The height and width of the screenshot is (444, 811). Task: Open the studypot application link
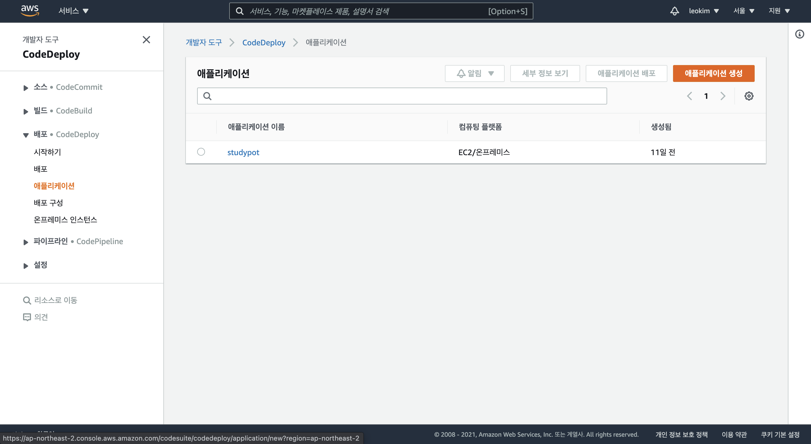243,152
